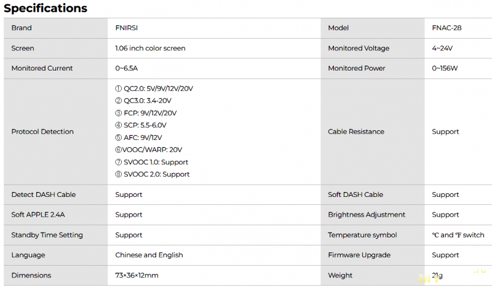The height and width of the screenshot is (289, 492).
Task: Click the Firmware Upgrade label
Action: click(x=359, y=255)
